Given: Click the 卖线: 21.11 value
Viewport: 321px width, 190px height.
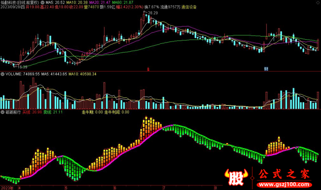Looking at the screenshot, I should pos(53,112).
